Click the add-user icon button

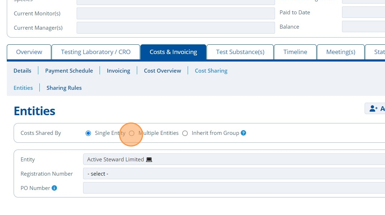tap(375, 108)
